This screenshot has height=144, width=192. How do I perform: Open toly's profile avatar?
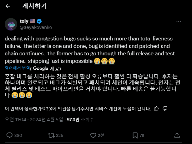tap(12, 24)
